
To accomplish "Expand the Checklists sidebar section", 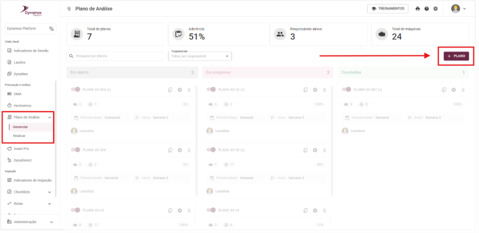I will pos(50,192).
